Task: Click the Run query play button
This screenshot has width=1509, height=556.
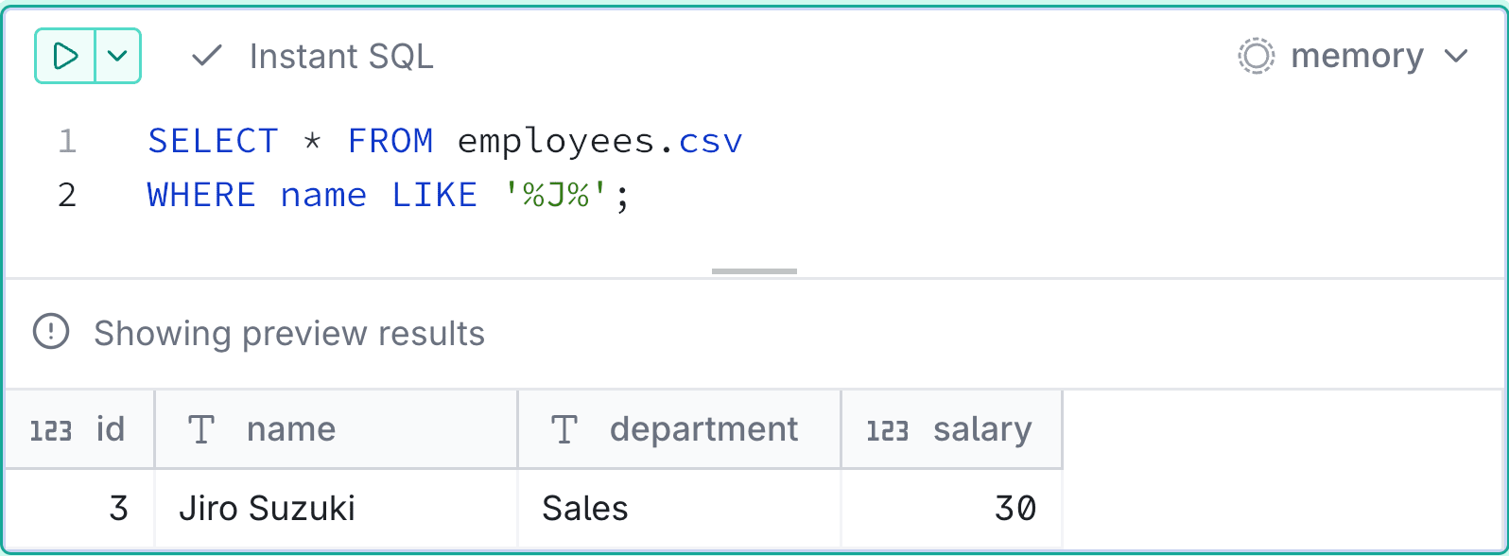Action: click(65, 57)
